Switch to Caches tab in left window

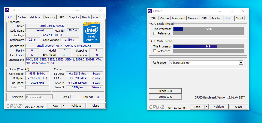22,17
